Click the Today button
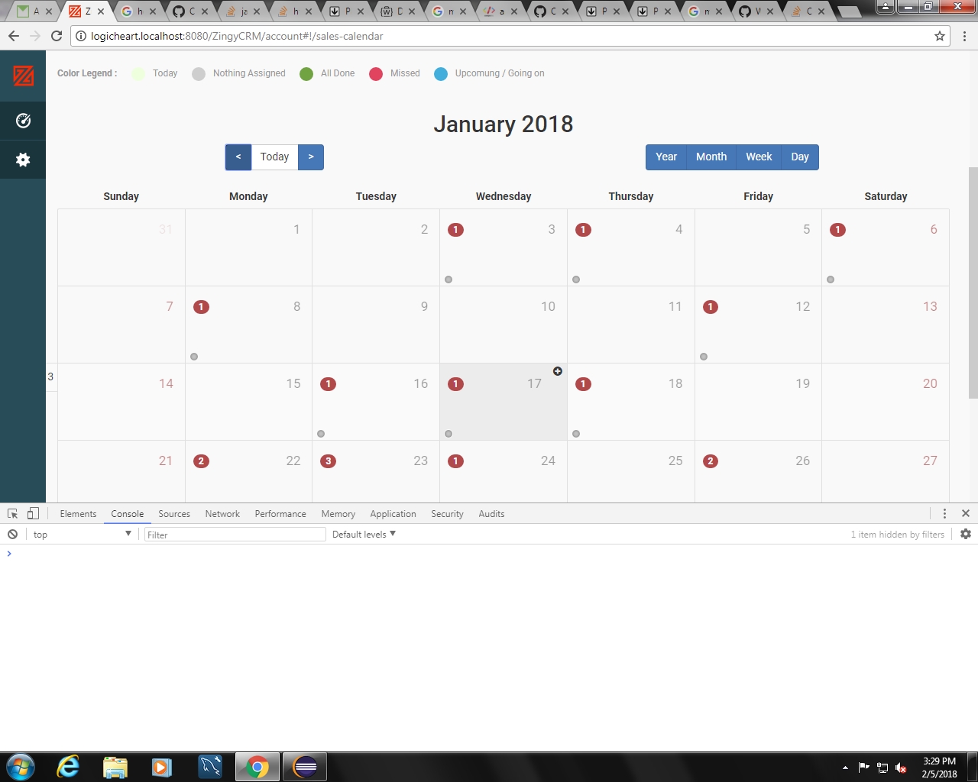This screenshot has height=782, width=978. [274, 157]
